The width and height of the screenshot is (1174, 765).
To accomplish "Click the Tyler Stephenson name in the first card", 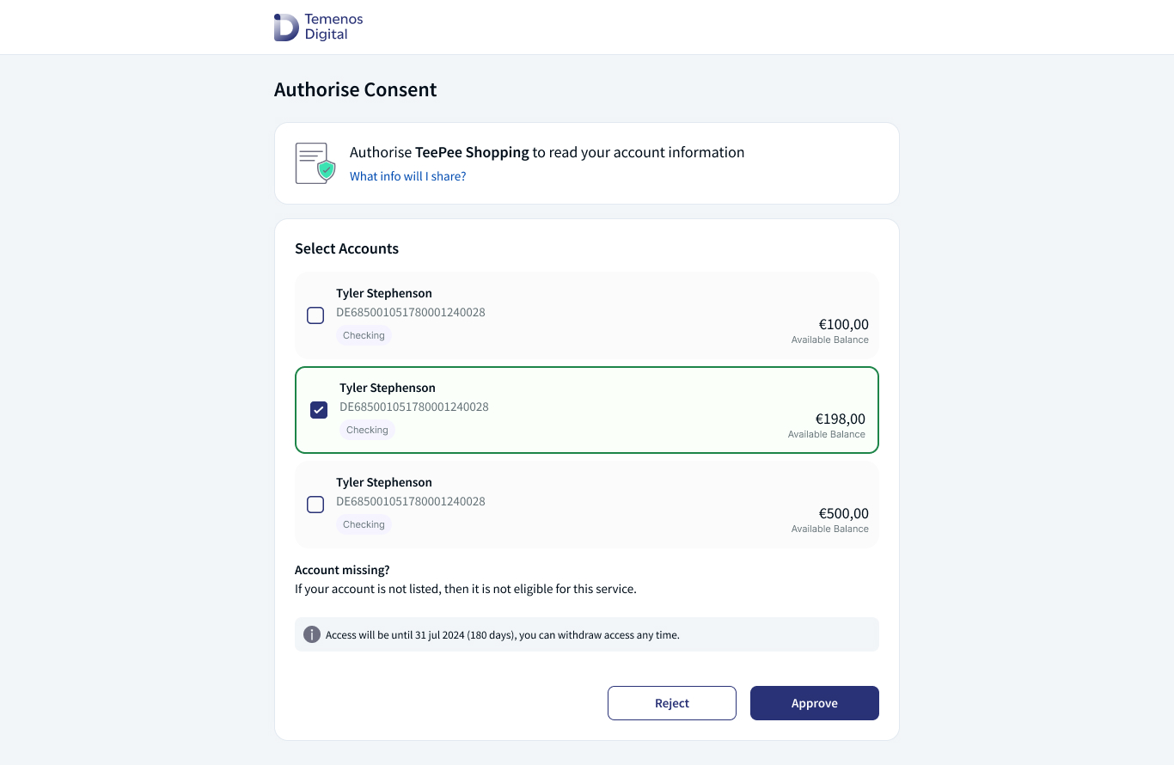I will (x=384, y=293).
